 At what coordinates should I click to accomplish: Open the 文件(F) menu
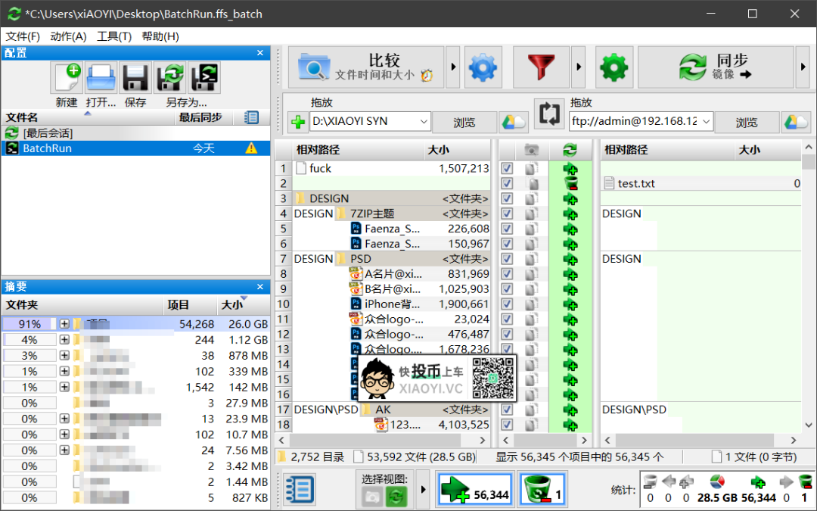(x=23, y=36)
